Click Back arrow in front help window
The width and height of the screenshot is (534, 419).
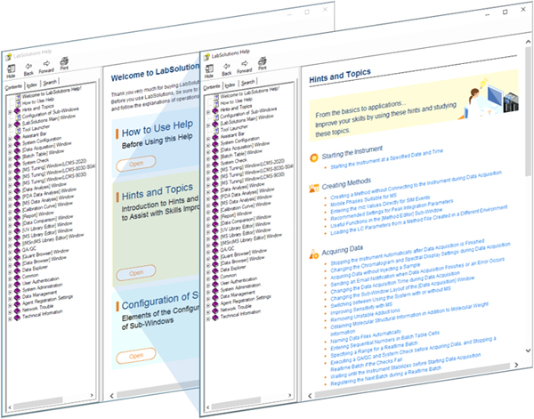(226, 66)
